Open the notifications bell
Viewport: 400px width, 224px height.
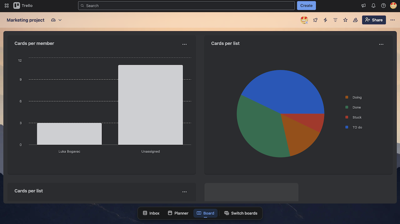373,5
